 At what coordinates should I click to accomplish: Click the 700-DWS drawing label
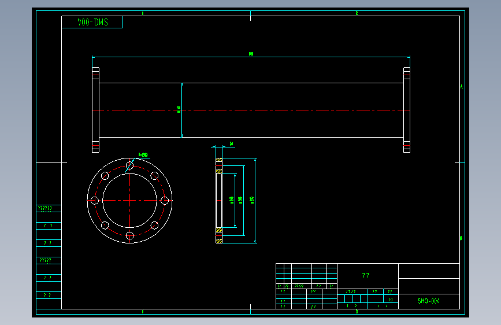[x=92, y=22]
